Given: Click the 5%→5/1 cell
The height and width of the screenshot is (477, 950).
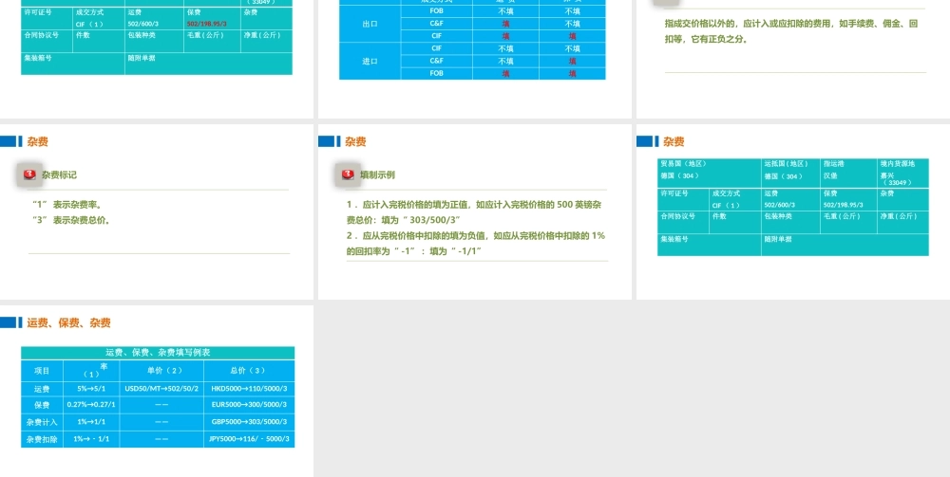Looking at the screenshot, I should click(91, 389).
